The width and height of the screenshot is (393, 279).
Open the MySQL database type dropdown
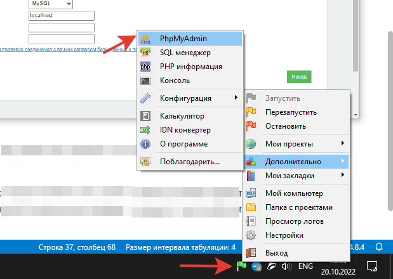pos(51,4)
